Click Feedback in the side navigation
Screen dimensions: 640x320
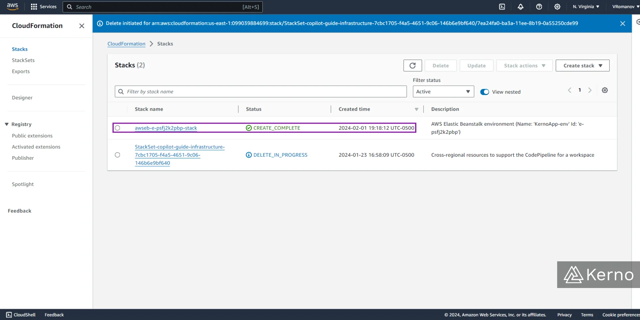pyautogui.click(x=20, y=211)
